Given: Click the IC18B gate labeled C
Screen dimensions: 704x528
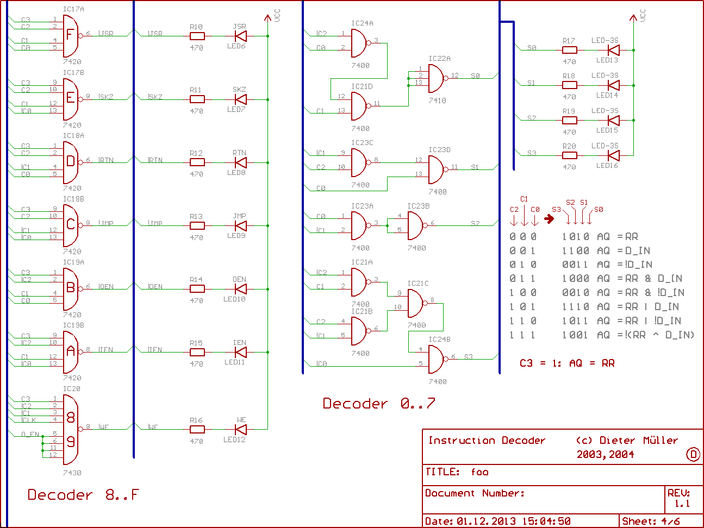Looking at the screenshot, I should tap(71, 225).
